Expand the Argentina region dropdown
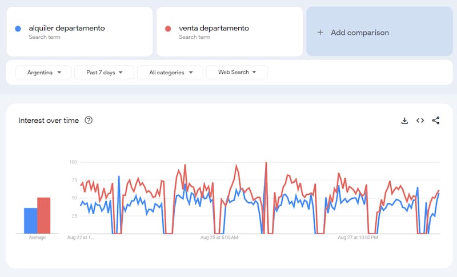The width and height of the screenshot is (457, 277). point(44,73)
